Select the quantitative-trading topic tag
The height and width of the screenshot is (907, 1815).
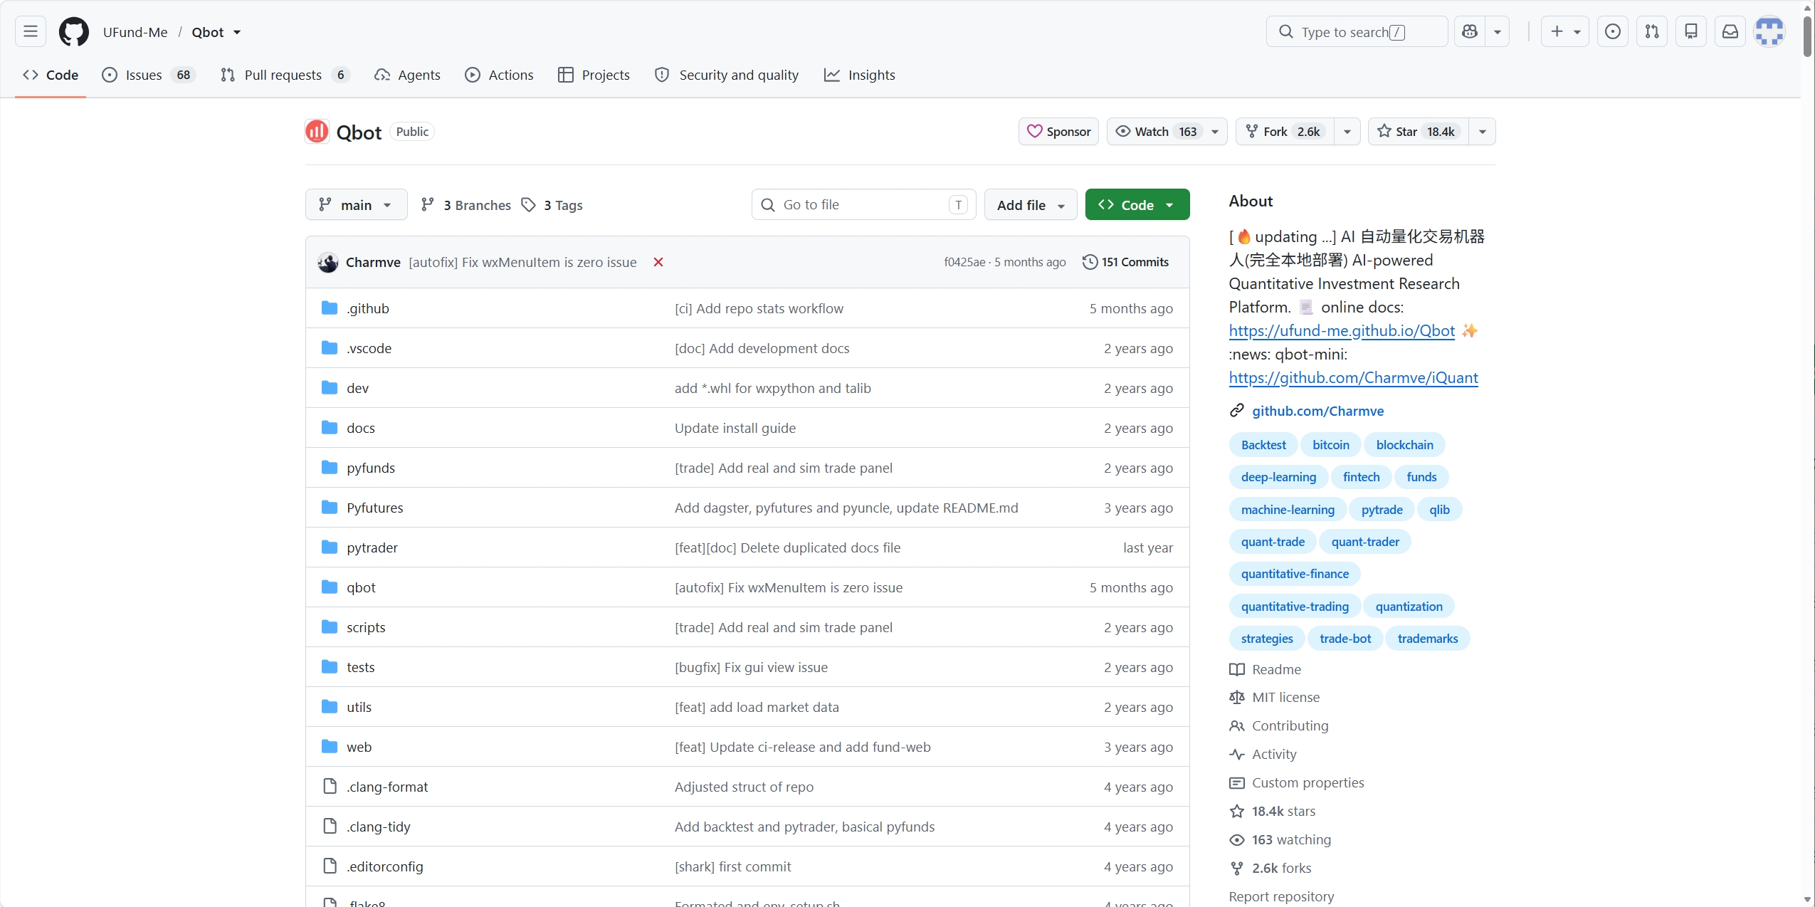pyautogui.click(x=1295, y=607)
